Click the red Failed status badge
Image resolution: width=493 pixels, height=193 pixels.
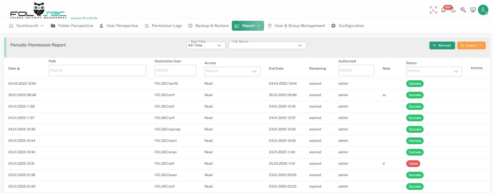413,164
